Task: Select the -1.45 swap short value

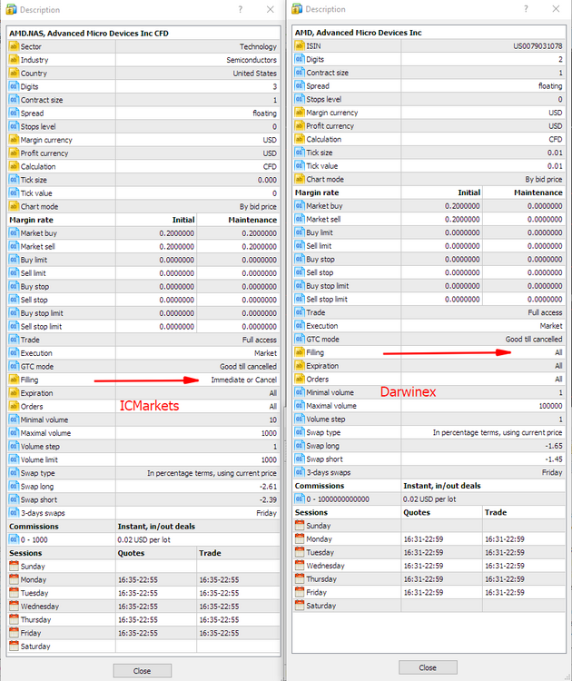Action: (x=554, y=459)
